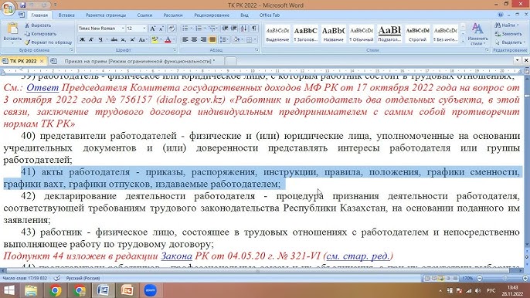
Task: Switch to print layout view in status bar
Action: click(427, 279)
